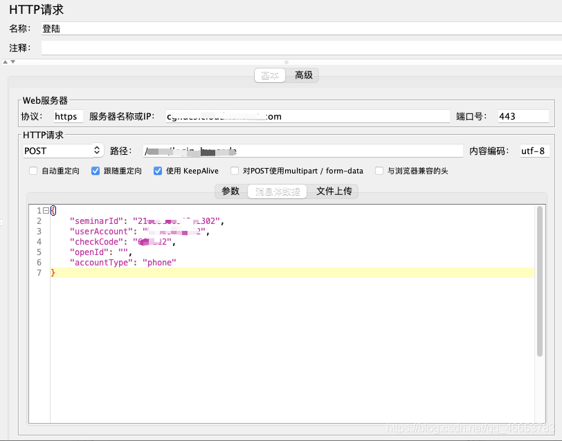Screen dimensions: 562x441
Task: Switch to the 消息体数据 body data tab
Action: pos(278,191)
